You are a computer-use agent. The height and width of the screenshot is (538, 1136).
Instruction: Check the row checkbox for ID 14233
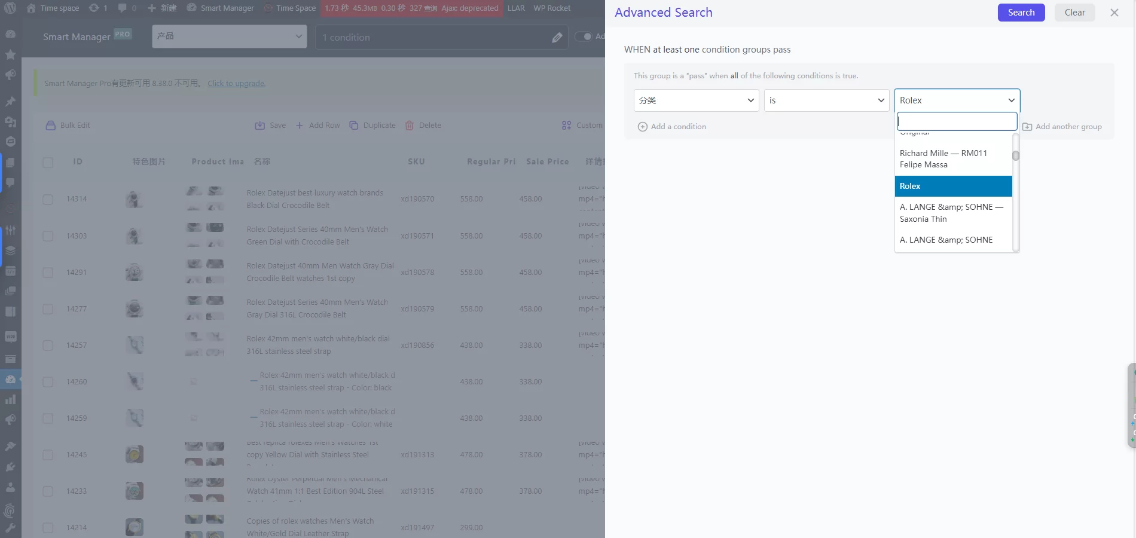[48, 491]
